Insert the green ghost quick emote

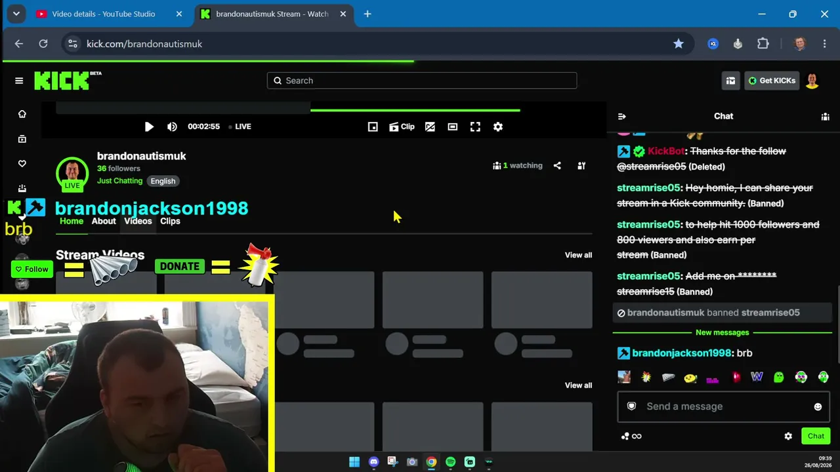(779, 377)
